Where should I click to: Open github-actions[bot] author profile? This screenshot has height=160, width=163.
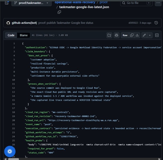pos(24,23)
